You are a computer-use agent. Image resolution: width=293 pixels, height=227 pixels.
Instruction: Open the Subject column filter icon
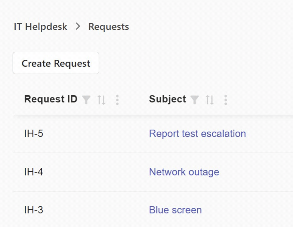(195, 100)
